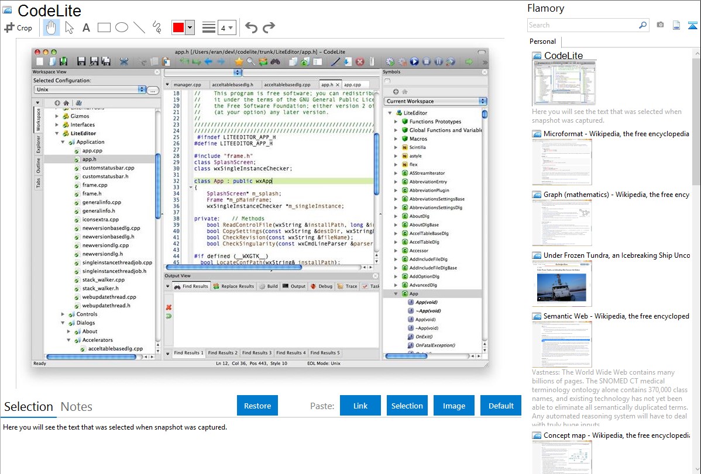Switch to the Selection tab
This screenshot has height=474, width=701.
tap(29, 407)
